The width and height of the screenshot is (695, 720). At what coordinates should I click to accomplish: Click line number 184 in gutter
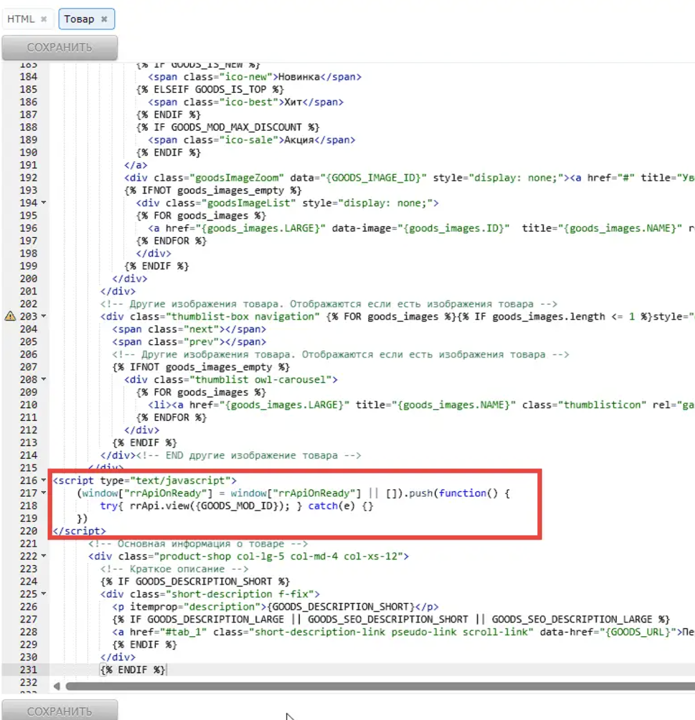pos(28,77)
